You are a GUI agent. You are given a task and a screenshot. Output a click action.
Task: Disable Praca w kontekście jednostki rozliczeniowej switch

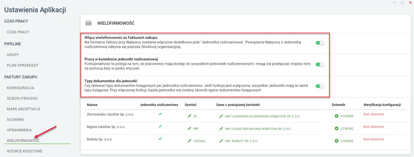pyautogui.click(x=320, y=65)
